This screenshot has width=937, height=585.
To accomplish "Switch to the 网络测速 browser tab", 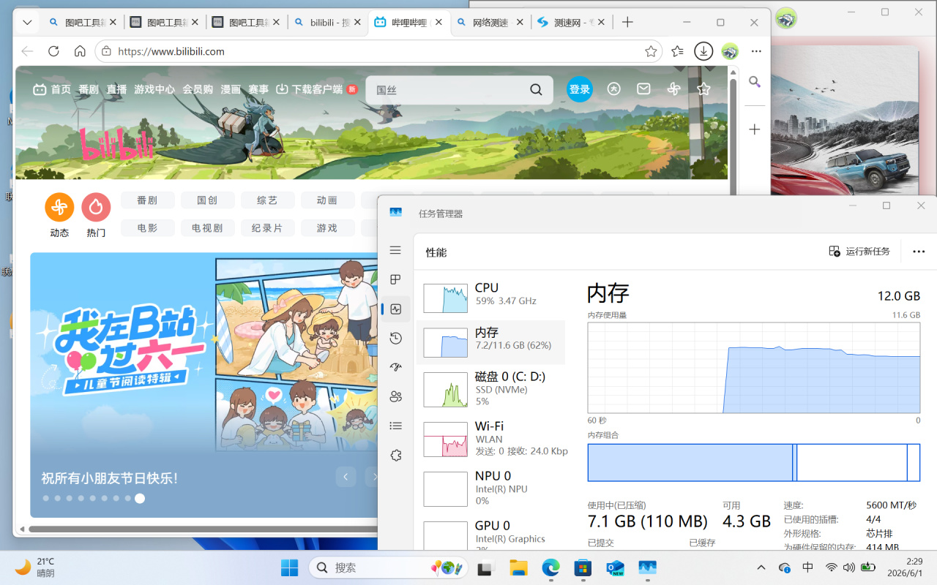I will (488, 23).
